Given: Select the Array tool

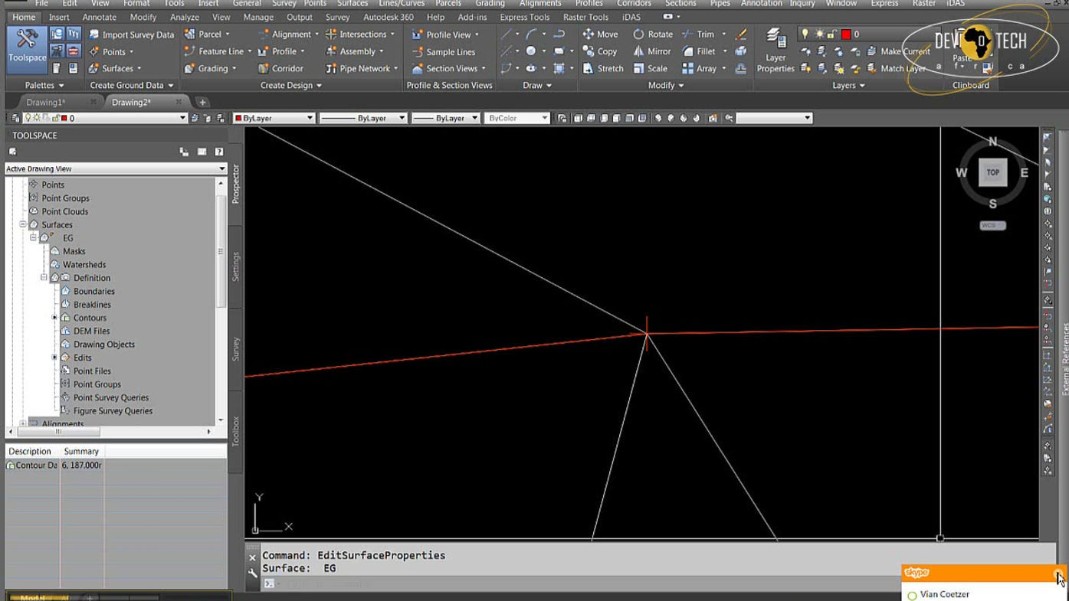Looking at the screenshot, I should (x=700, y=69).
